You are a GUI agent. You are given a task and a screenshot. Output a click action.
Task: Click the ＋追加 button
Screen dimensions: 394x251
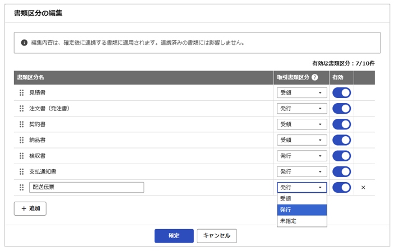[x=30, y=208]
